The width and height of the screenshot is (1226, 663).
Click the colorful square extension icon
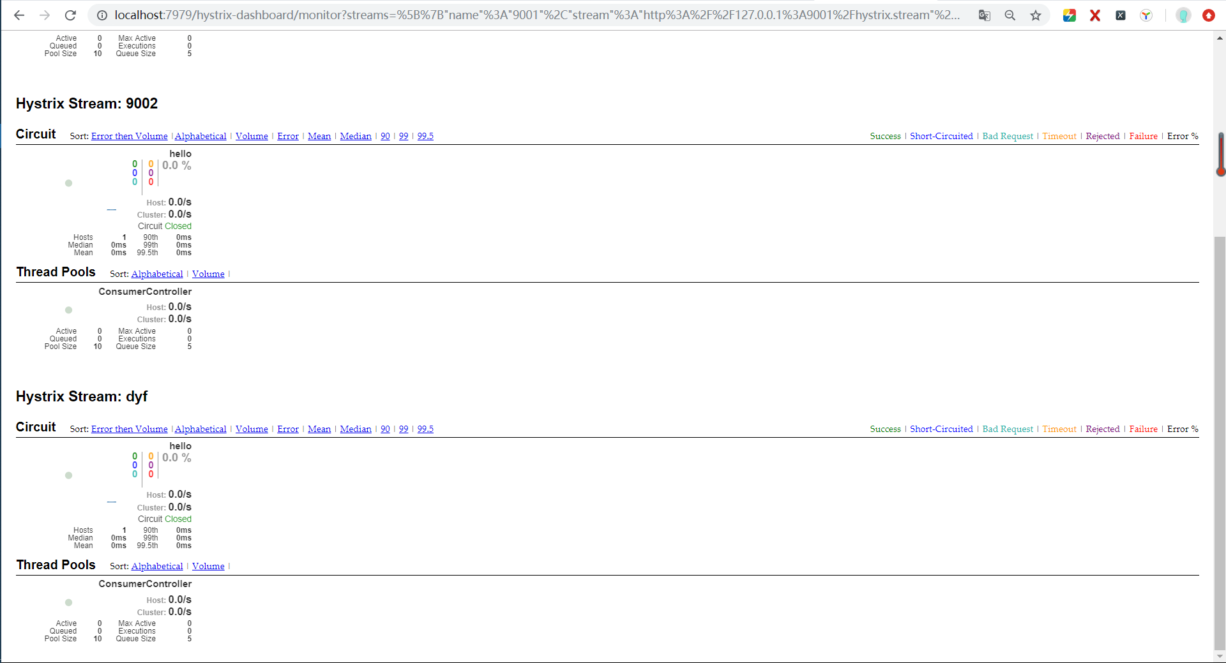(1070, 15)
